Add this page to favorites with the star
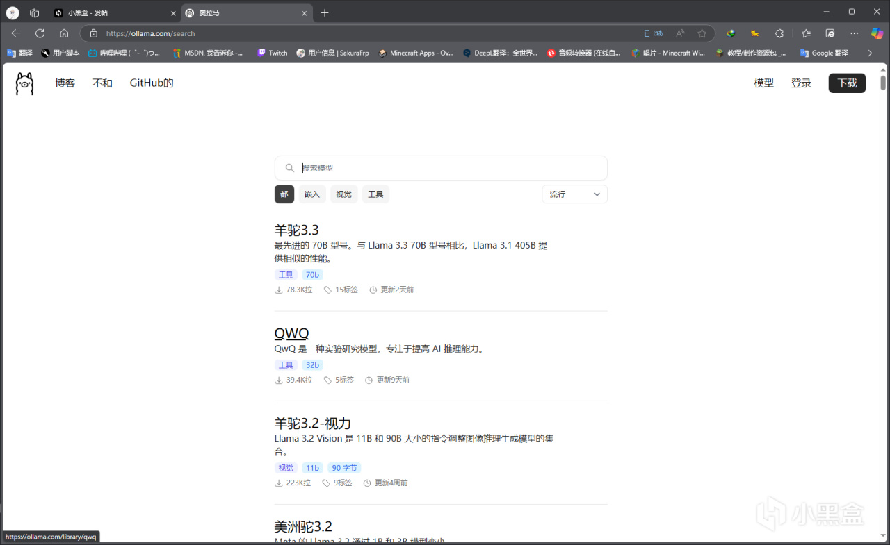 [x=702, y=33]
